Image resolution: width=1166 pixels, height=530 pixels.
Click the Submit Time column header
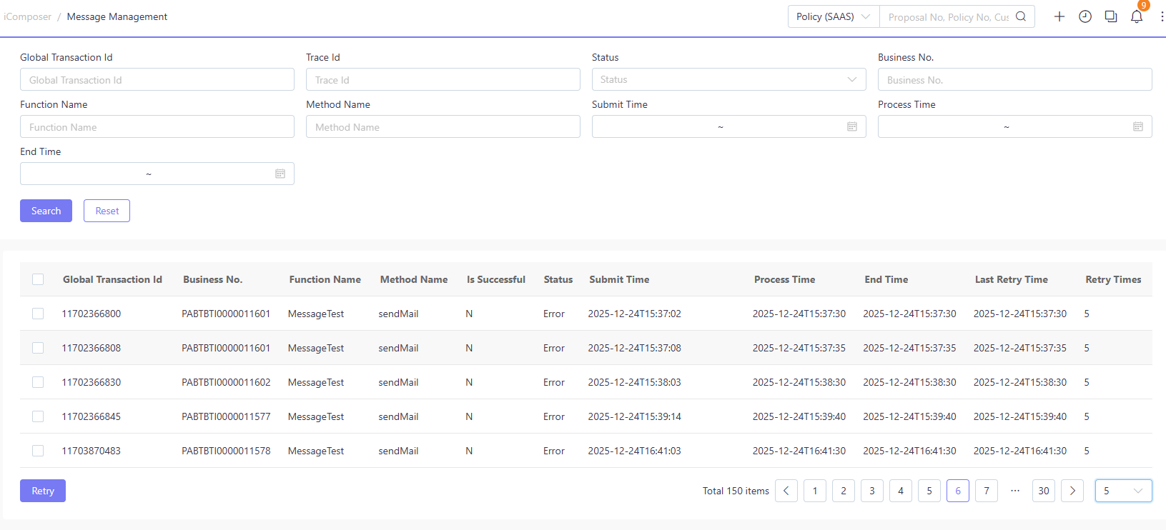619,279
